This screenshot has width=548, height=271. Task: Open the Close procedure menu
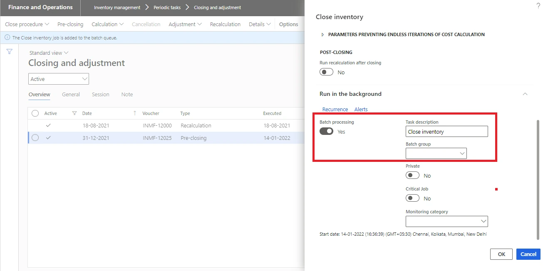pyautogui.click(x=27, y=24)
